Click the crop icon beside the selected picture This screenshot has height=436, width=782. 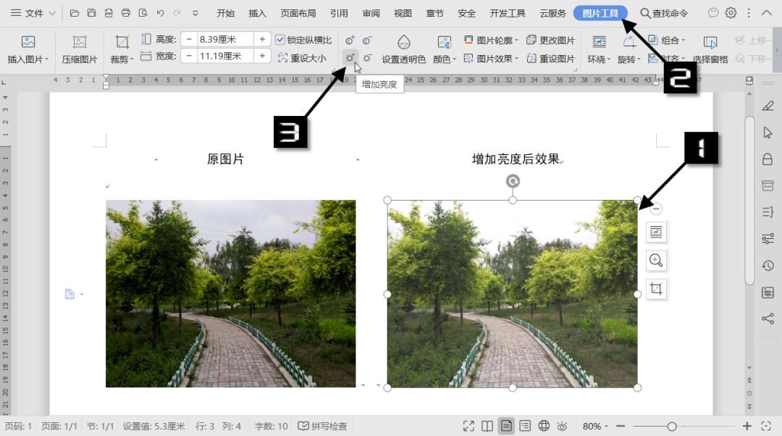[x=656, y=288]
